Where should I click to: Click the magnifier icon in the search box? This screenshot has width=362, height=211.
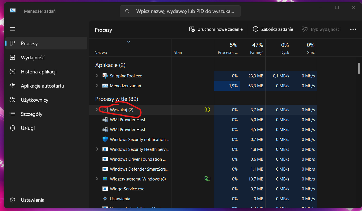point(127,11)
